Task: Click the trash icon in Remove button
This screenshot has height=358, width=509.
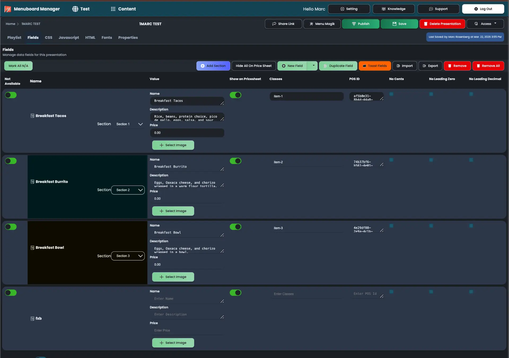Action: [x=450, y=66]
